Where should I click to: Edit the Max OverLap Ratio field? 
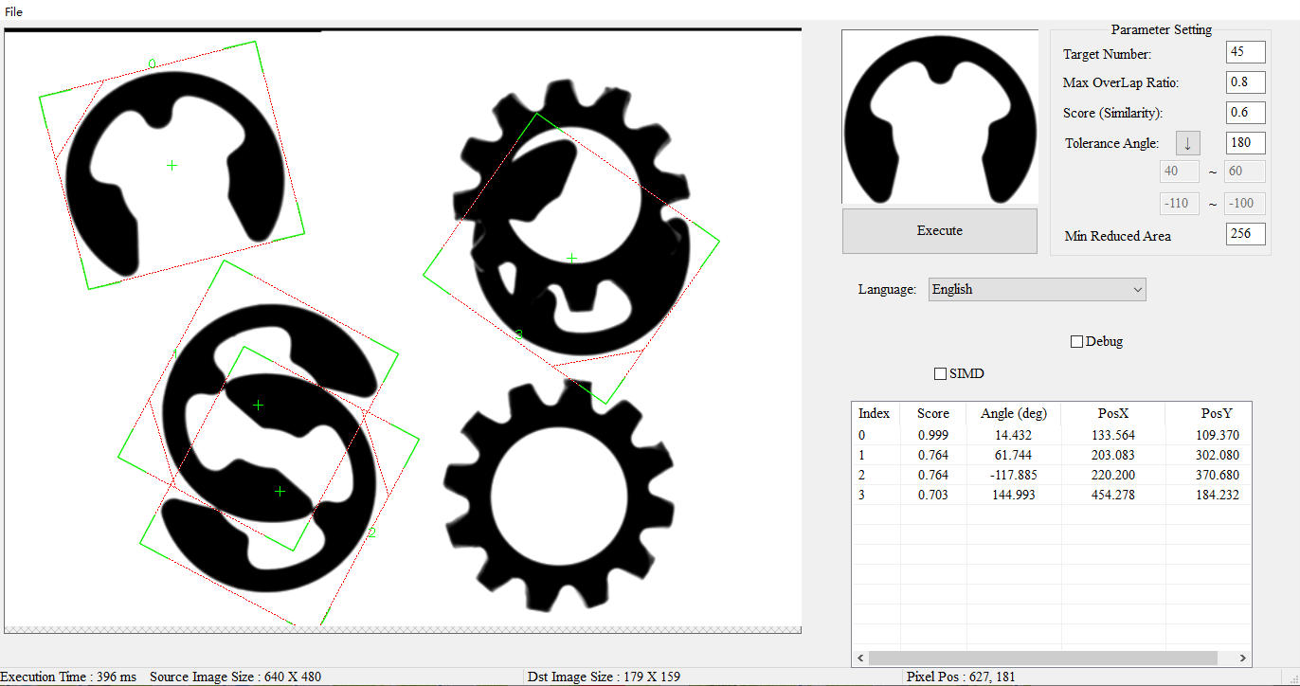(1246, 82)
